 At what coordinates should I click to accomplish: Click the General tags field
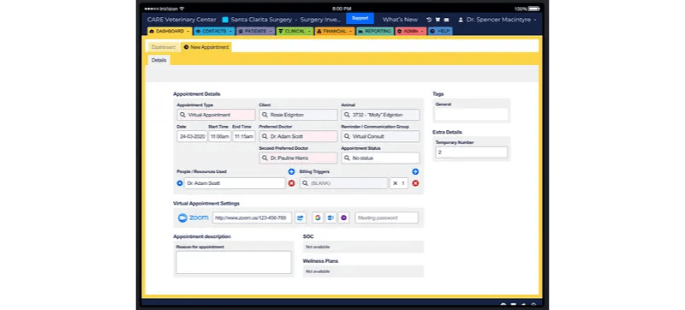(x=472, y=115)
